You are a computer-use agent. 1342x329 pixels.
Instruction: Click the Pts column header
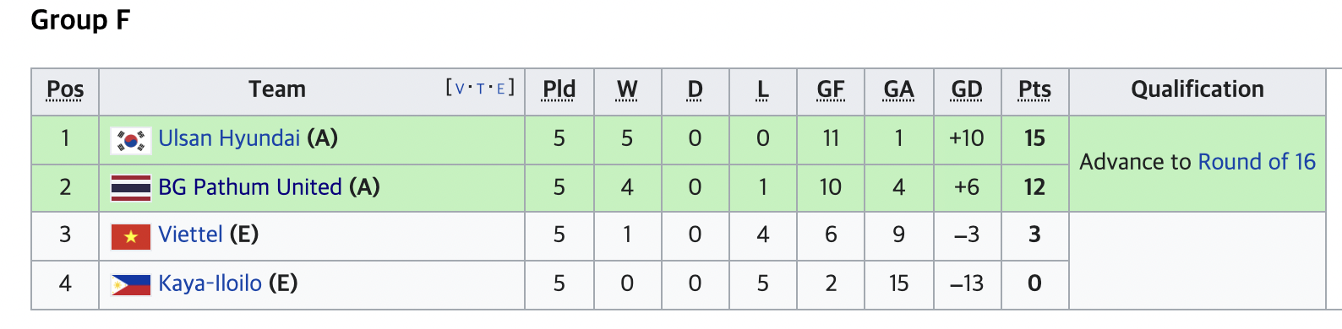point(1034,89)
